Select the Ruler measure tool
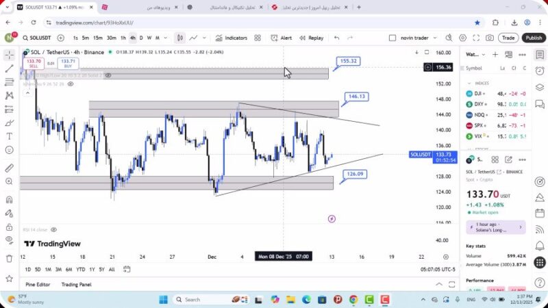548x308 pixels. pos(9,168)
